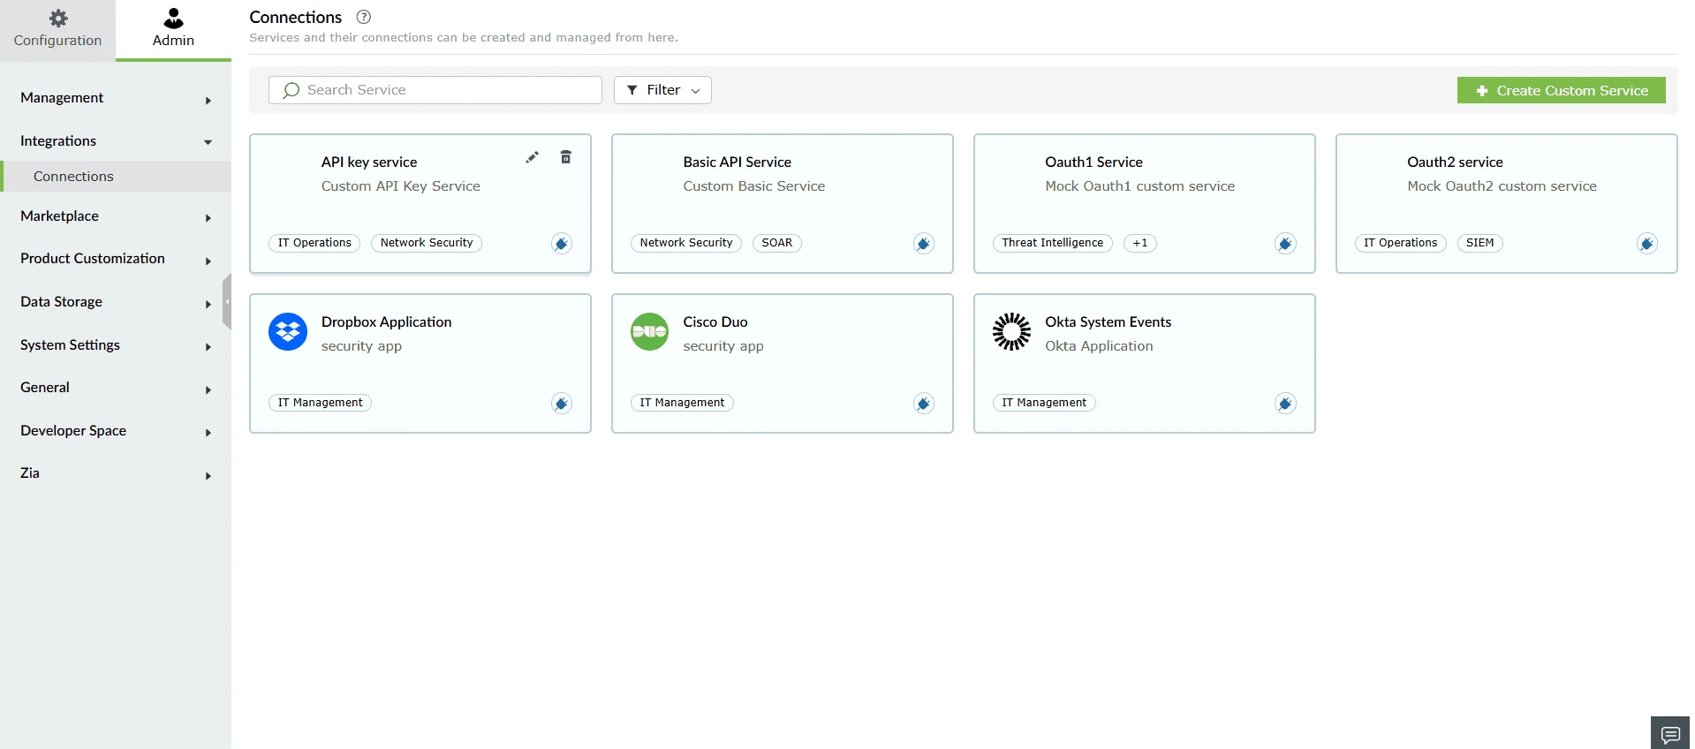Expand the Data Storage menu

[x=116, y=302]
